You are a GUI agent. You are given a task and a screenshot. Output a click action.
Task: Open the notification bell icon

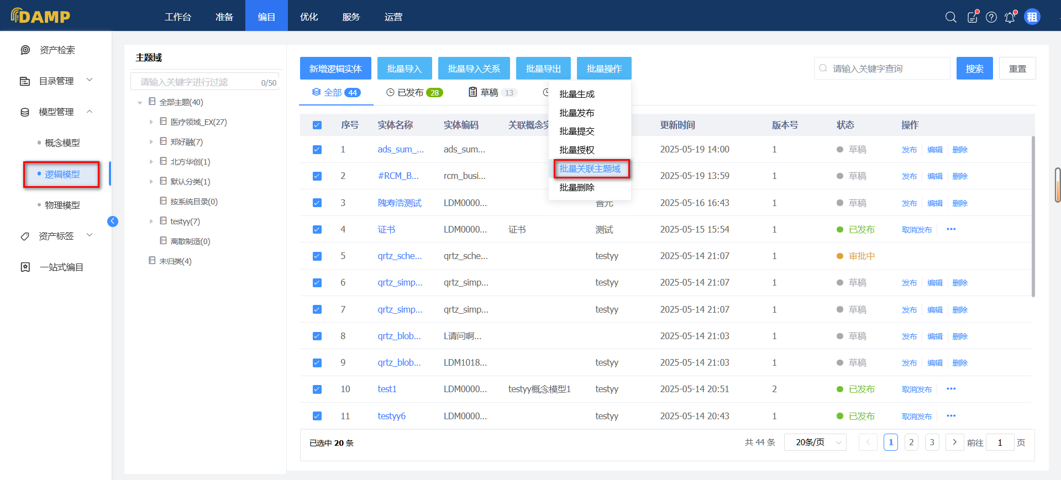point(1010,17)
